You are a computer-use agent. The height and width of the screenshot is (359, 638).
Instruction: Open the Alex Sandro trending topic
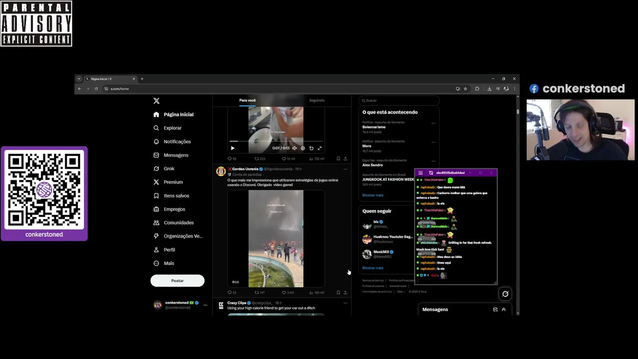point(372,165)
